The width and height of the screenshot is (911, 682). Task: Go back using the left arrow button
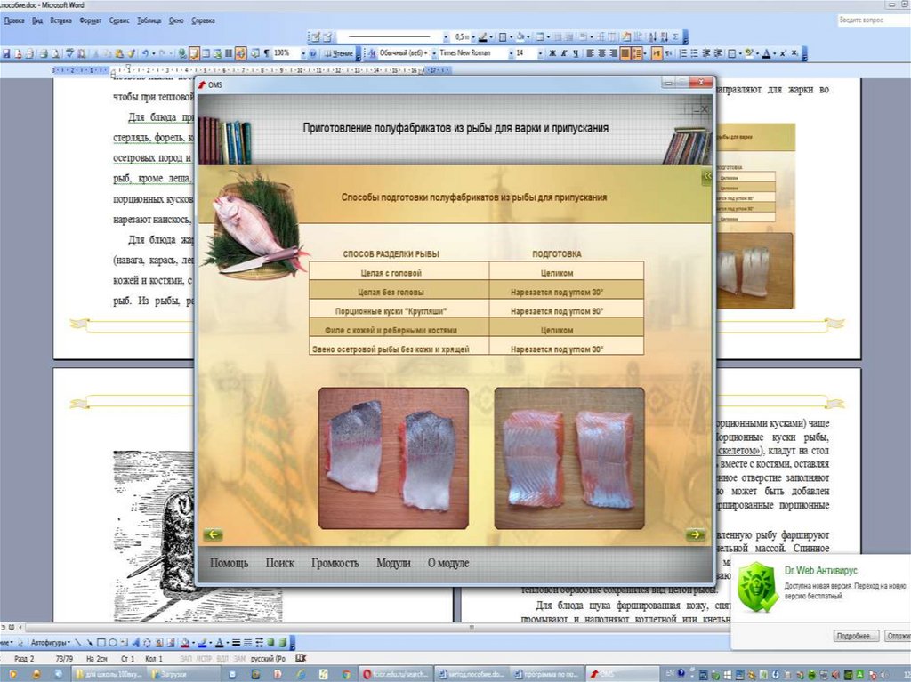(x=213, y=534)
